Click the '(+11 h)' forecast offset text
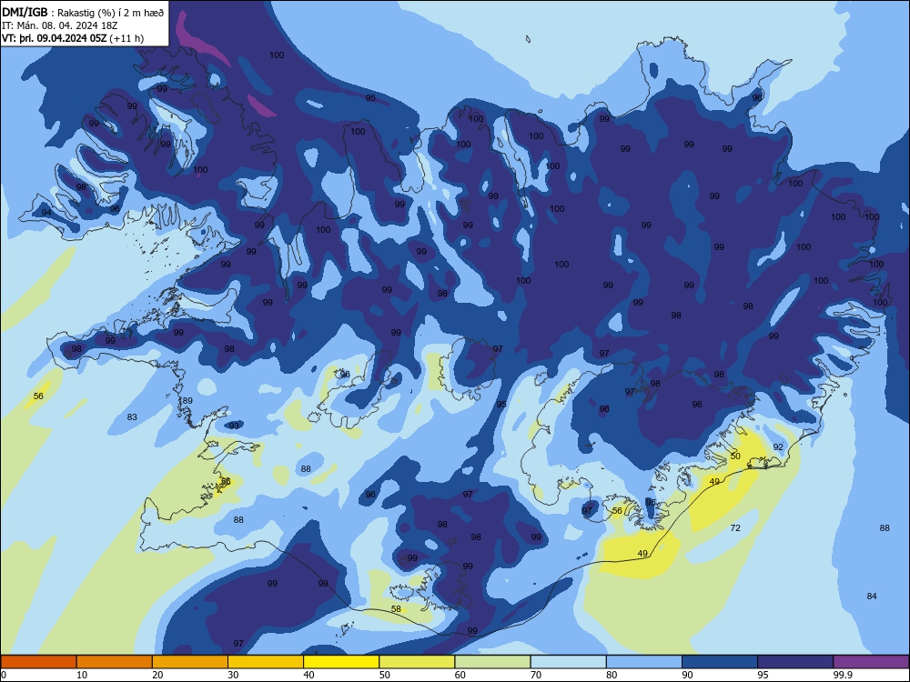910x682 pixels. pyautogui.click(x=126, y=38)
